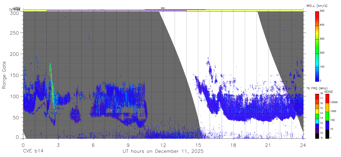Click the 'Range Gate' y-axis title
The image size is (341, 157).
[x=4, y=75]
